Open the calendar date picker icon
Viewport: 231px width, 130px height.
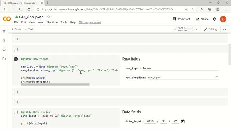click(183, 121)
